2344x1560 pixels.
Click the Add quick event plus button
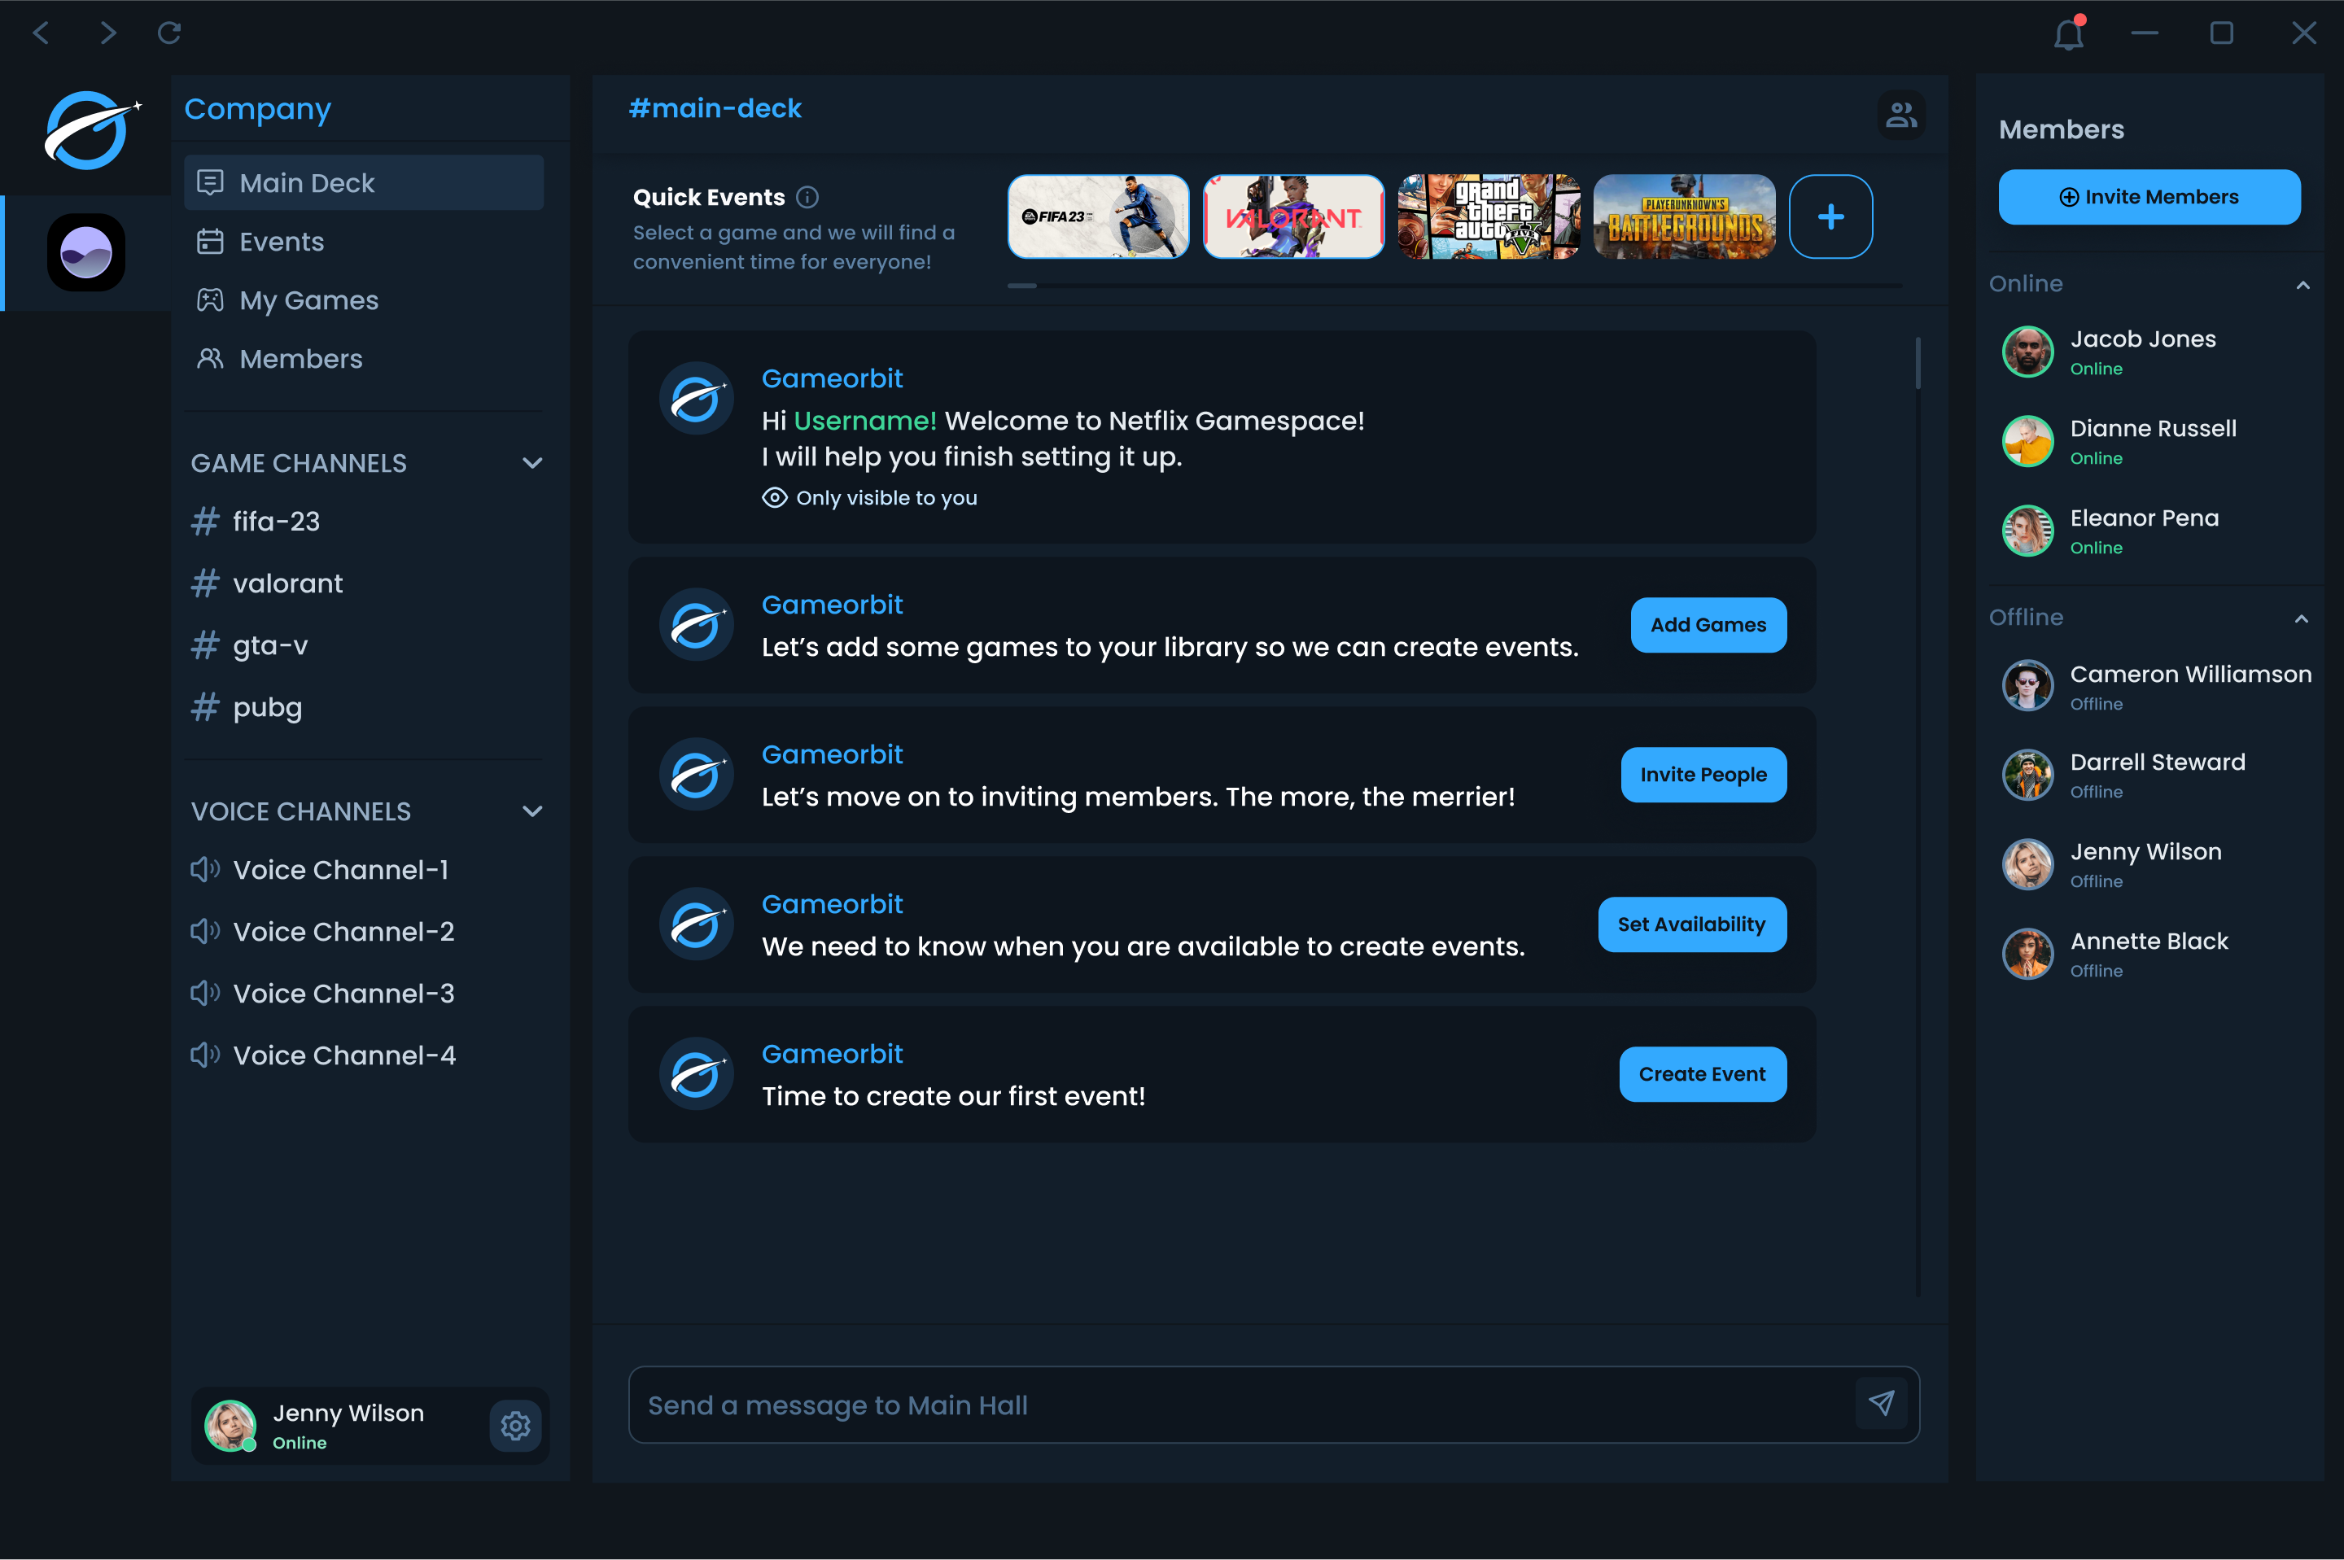click(1830, 217)
